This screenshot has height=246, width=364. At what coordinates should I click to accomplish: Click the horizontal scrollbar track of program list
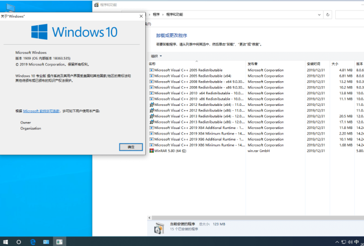(x=258, y=218)
